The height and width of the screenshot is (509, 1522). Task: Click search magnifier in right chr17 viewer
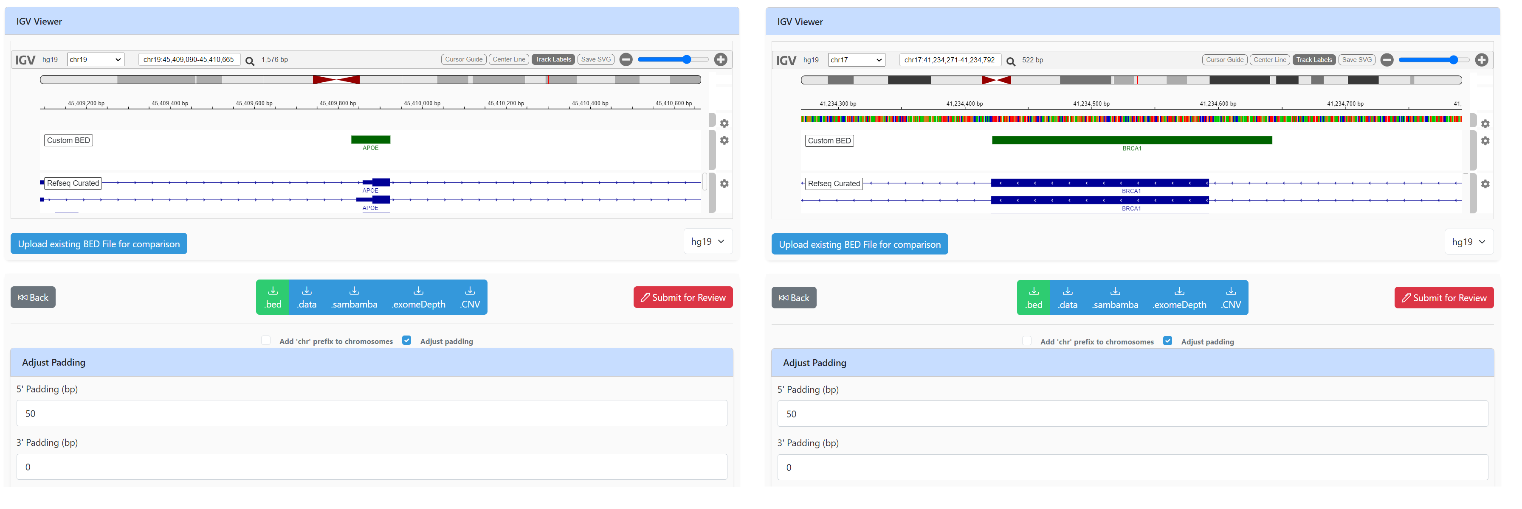pyautogui.click(x=1011, y=62)
